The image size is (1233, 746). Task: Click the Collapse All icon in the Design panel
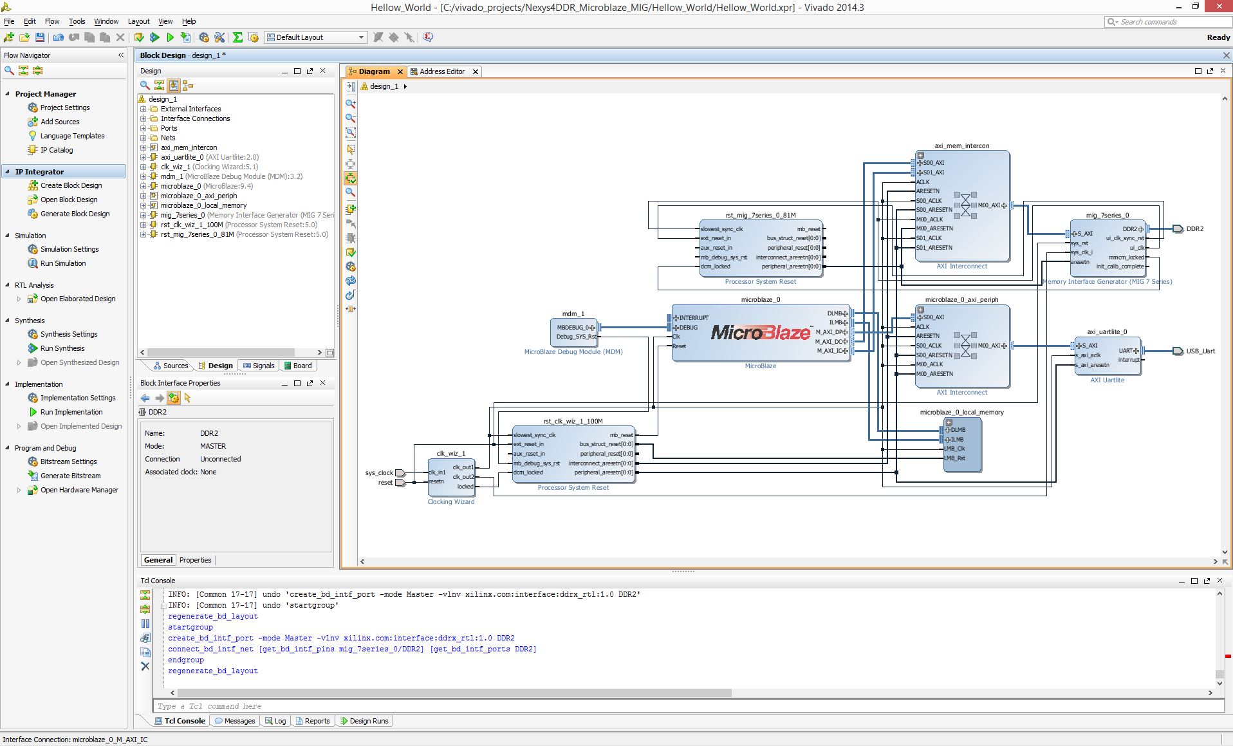[x=159, y=85]
